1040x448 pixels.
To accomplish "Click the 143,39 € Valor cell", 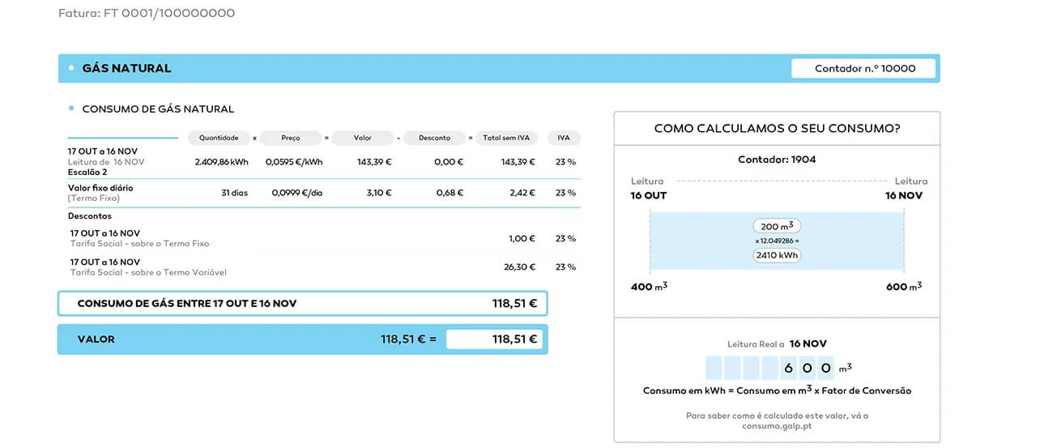I will click(374, 162).
